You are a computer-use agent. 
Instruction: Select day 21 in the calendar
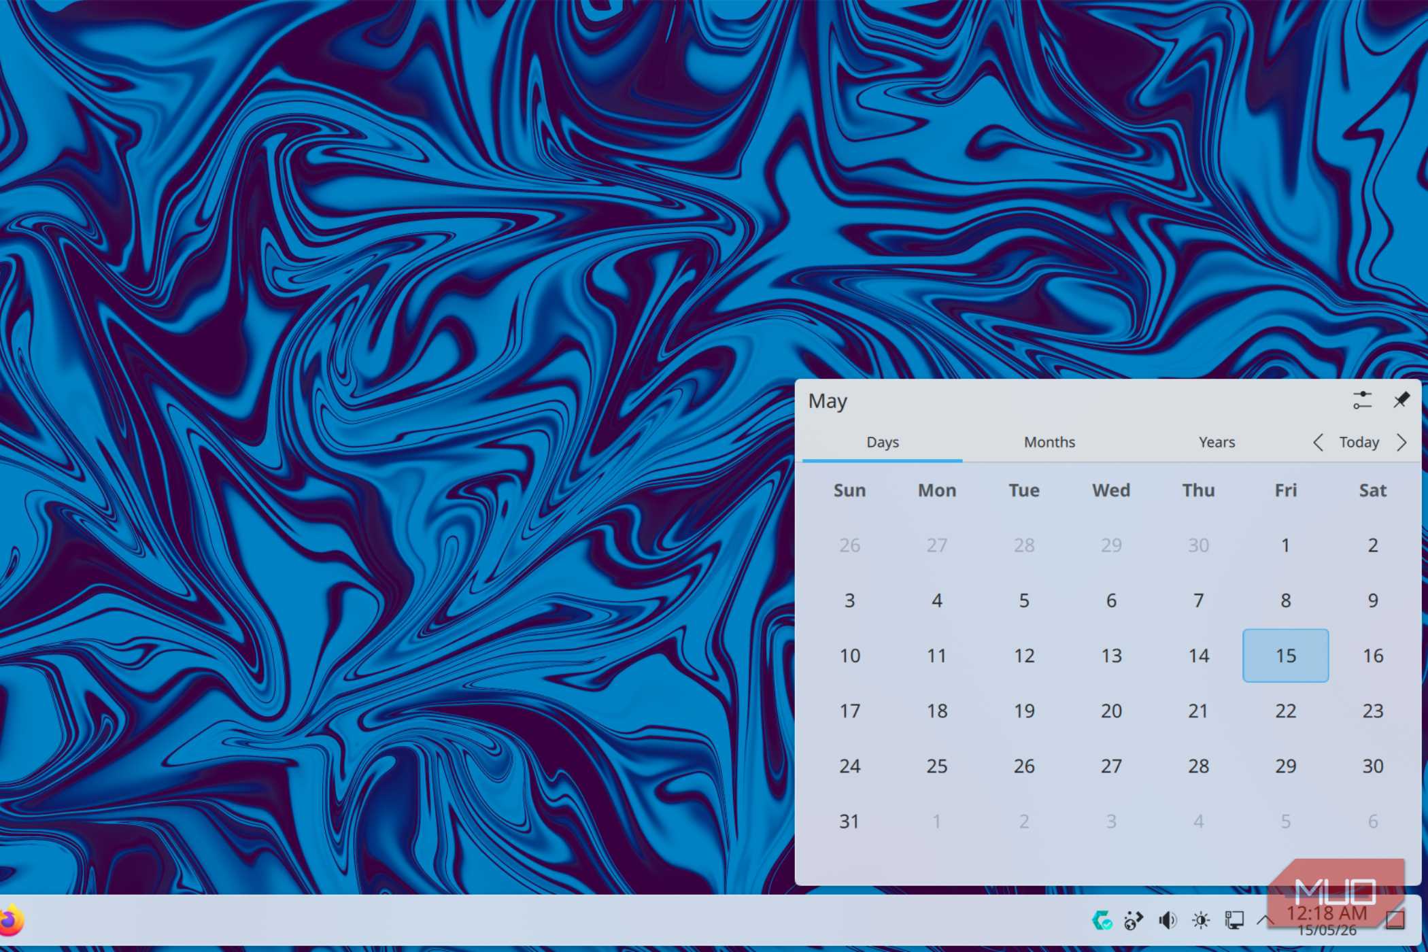(1198, 711)
